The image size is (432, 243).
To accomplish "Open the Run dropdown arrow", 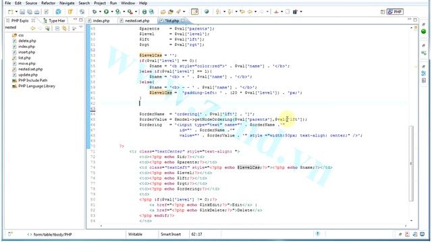I will pos(112,12).
